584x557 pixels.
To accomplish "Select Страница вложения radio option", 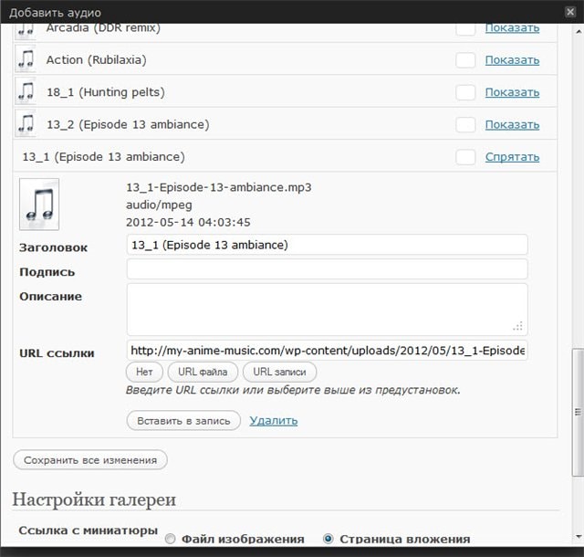I will click(328, 540).
